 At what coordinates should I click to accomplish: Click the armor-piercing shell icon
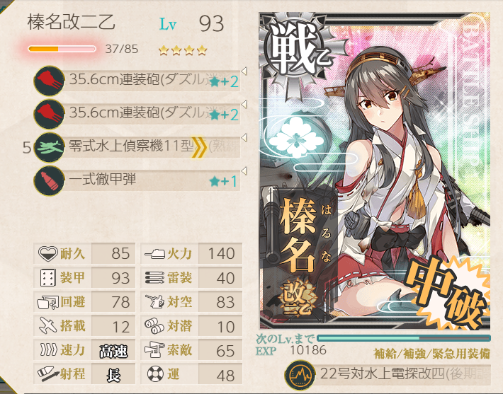point(49,181)
